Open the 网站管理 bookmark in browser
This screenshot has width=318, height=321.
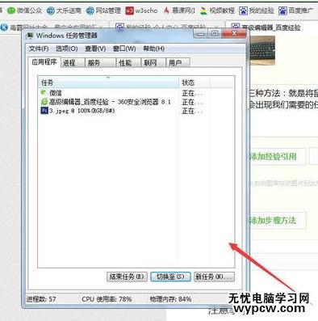click(x=103, y=11)
